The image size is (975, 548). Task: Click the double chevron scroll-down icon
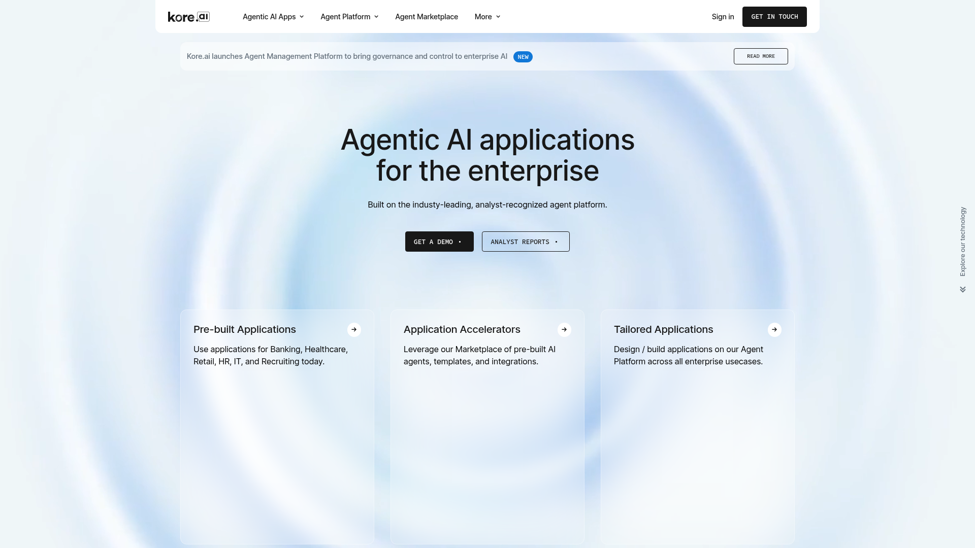963,290
